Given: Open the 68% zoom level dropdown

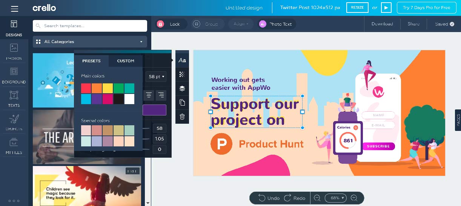Looking at the screenshot, I should click(x=335, y=198).
